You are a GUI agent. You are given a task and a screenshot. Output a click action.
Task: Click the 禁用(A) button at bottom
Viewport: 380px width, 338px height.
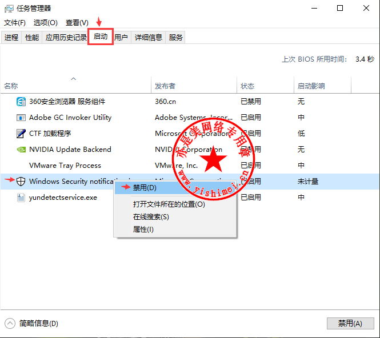tap(350, 323)
